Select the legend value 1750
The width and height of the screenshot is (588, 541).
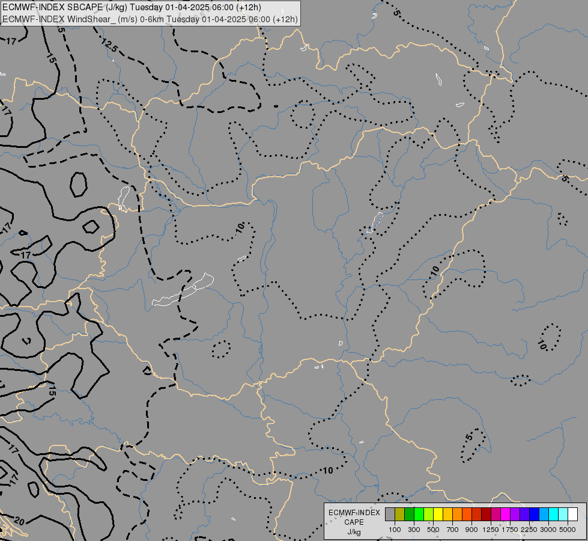(510, 530)
